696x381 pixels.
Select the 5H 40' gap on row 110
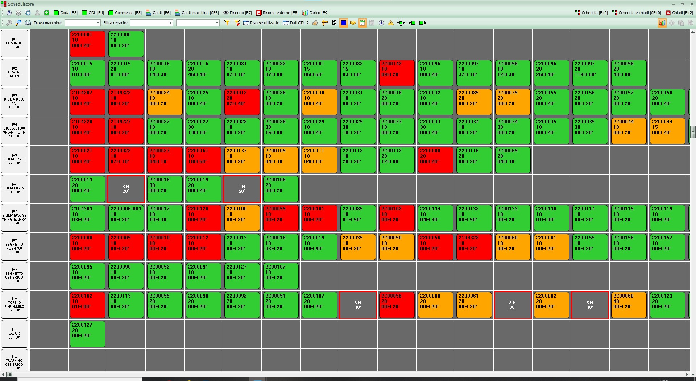pyautogui.click(x=590, y=305)
